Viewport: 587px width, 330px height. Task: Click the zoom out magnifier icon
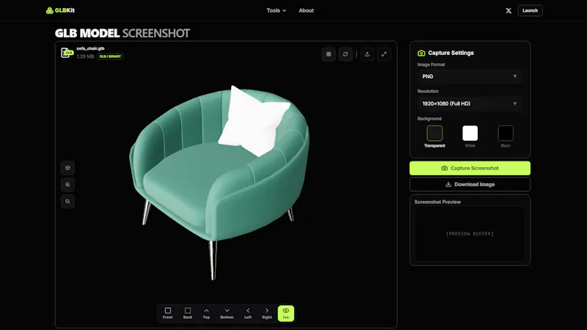pos(68,202)
